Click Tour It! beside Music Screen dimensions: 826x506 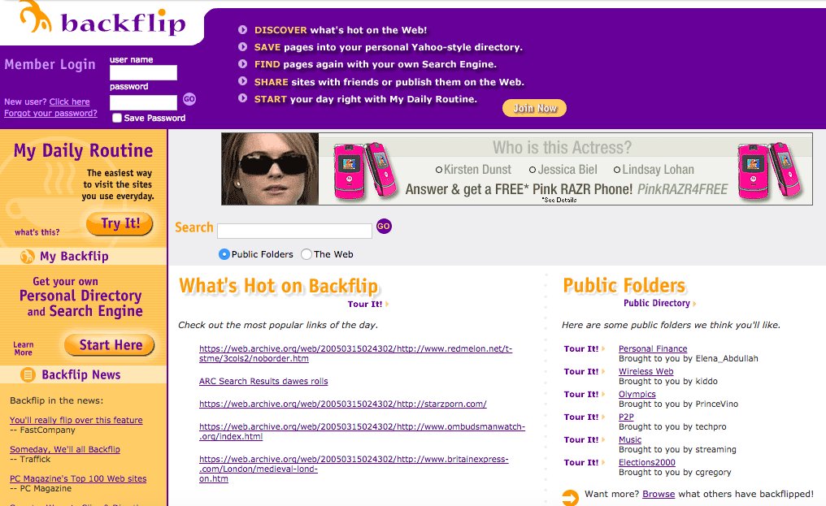(581, 439)
